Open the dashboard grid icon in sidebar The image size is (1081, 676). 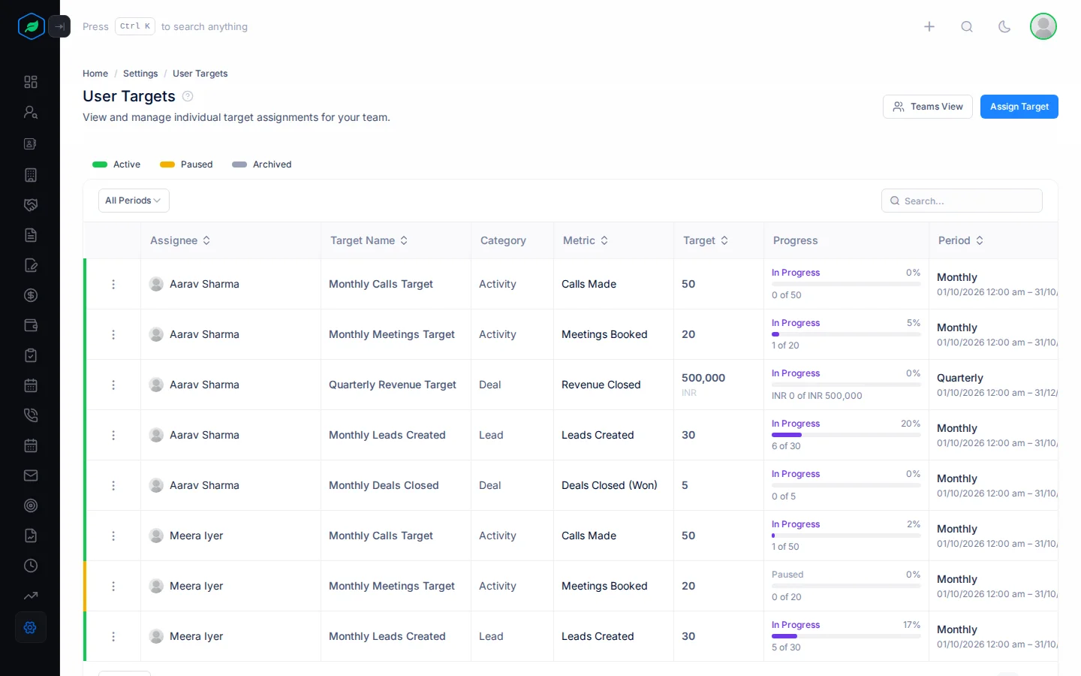coord(31,82)
